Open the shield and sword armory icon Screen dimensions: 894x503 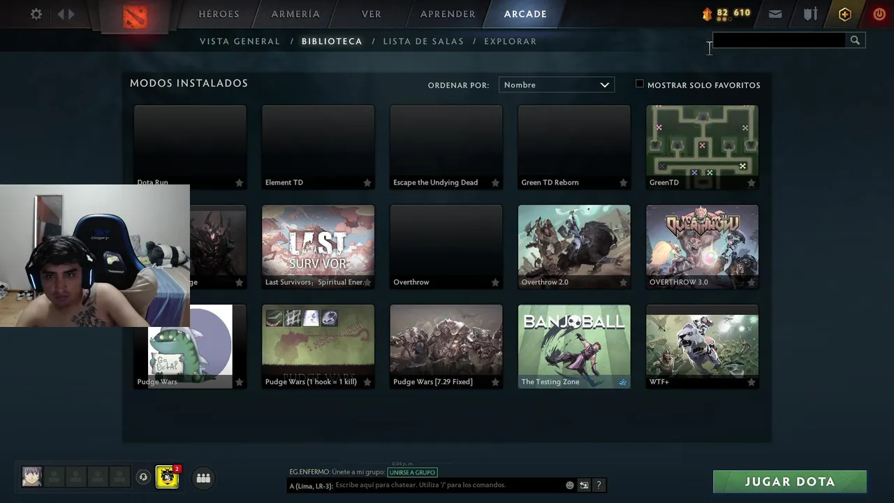point(810,14)
